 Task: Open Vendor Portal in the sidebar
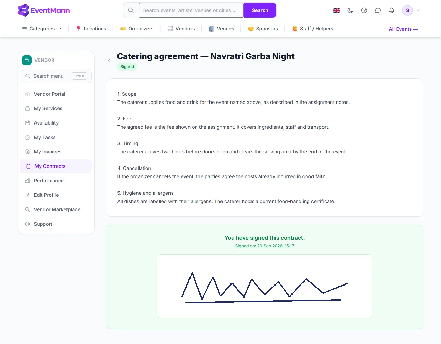coord(56,94)
